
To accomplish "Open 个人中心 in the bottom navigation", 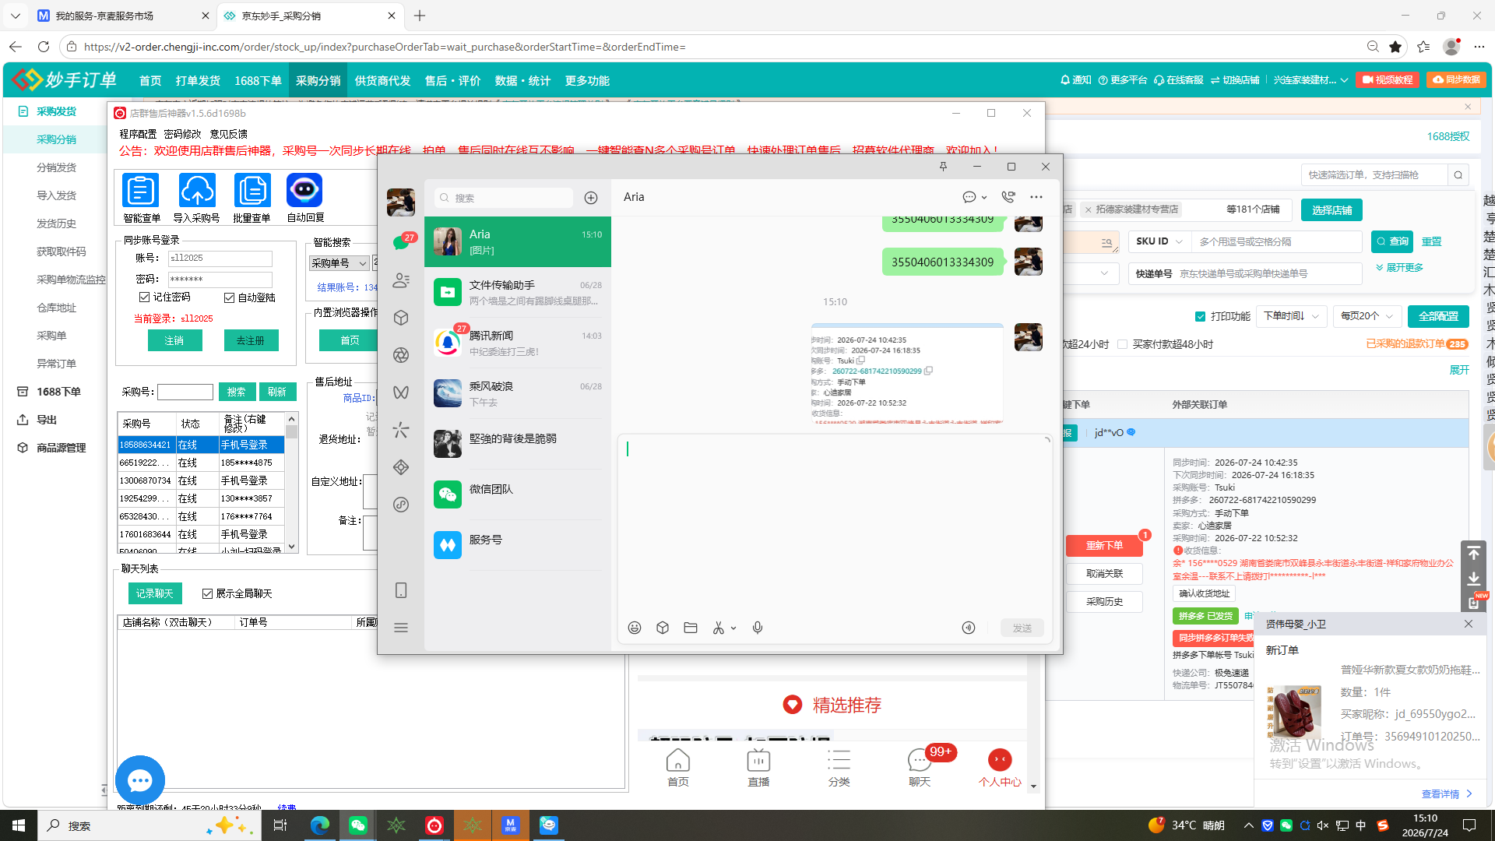I will click(1000, 767).
